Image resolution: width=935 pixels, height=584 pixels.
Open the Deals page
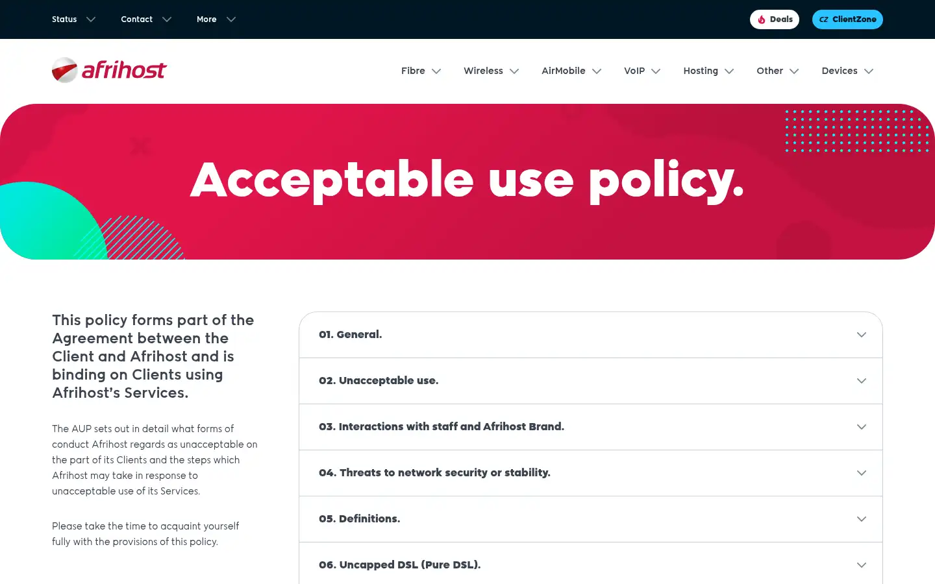tap(775, 19)
